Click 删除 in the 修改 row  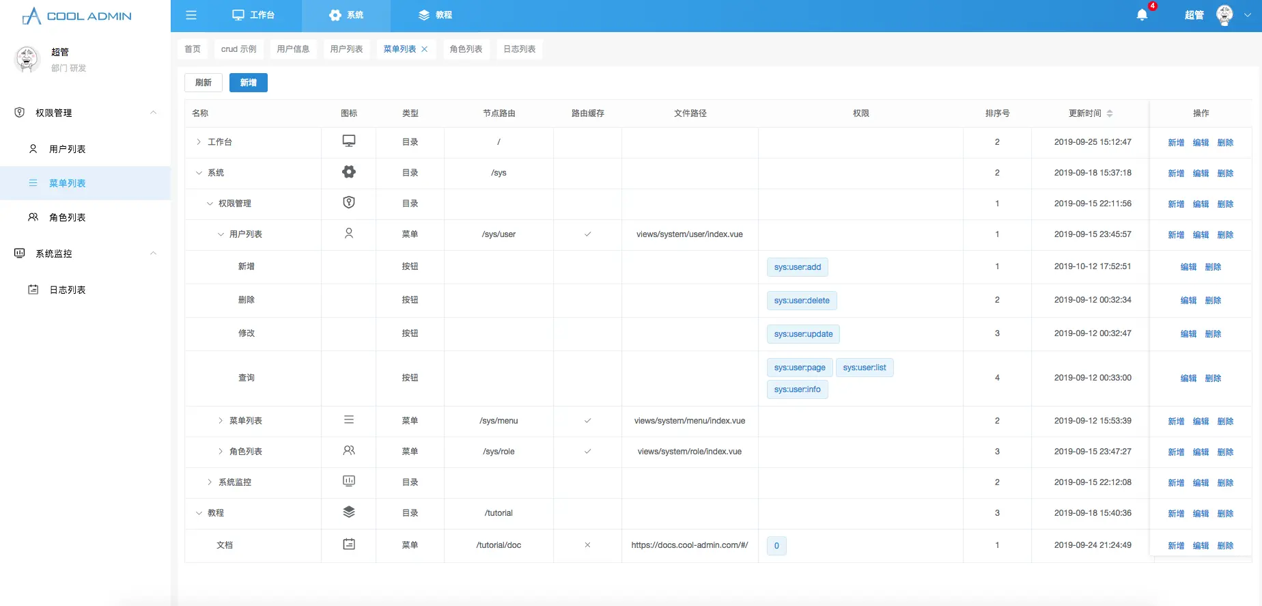[1213, 334]
